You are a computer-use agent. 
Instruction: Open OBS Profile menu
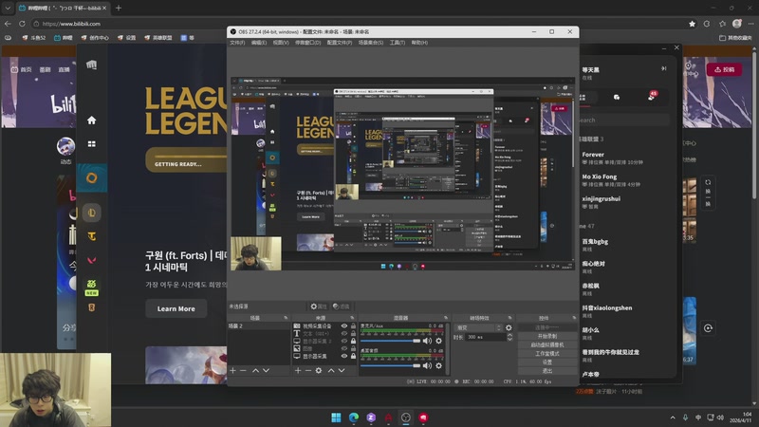click(x=340, y=43)
